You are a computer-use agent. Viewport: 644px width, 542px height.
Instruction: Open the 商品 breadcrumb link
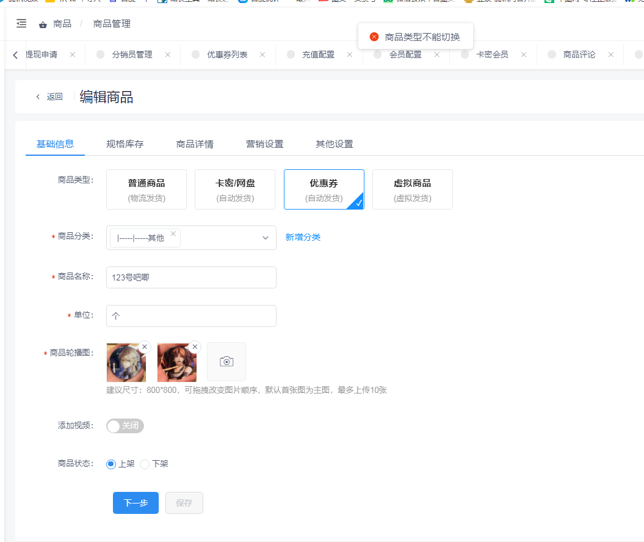coord(62,24)
